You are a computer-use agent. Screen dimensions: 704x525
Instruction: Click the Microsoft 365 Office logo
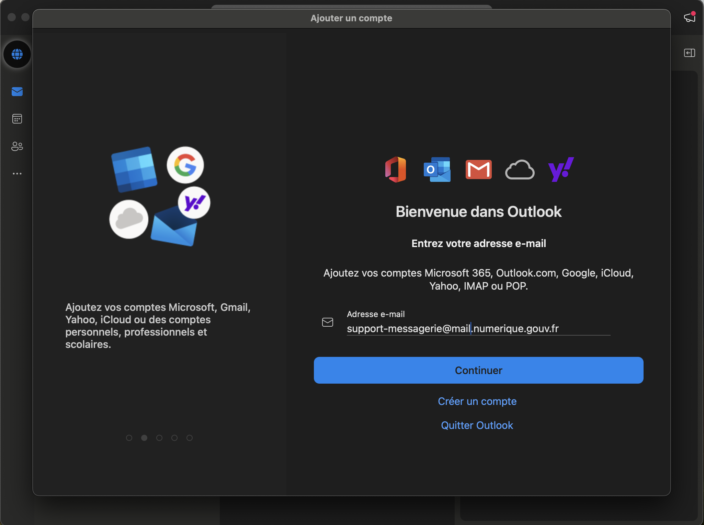click(396, 170)
